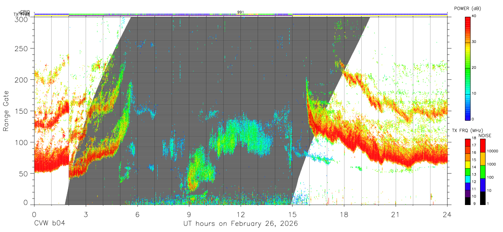
Task: Select the red-orange 16–17 MHz swatch in TX FRQ legend
Action: pyautogui.click(x=467, y=150)
